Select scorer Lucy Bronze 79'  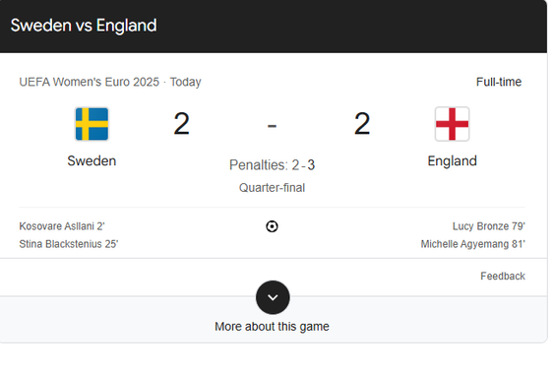pyautogui.click(x=489, y=226)
